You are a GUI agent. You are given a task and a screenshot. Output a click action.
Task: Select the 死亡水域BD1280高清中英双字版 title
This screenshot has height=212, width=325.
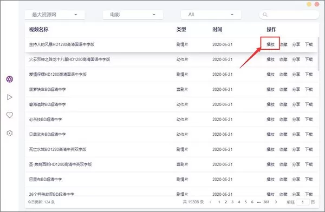tap(57, 149)
